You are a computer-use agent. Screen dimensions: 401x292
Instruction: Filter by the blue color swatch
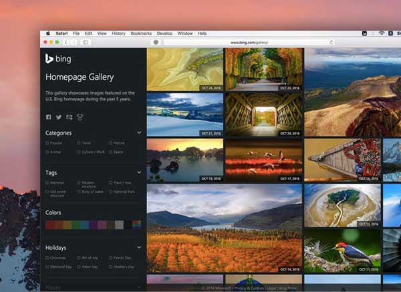point(84,225)
